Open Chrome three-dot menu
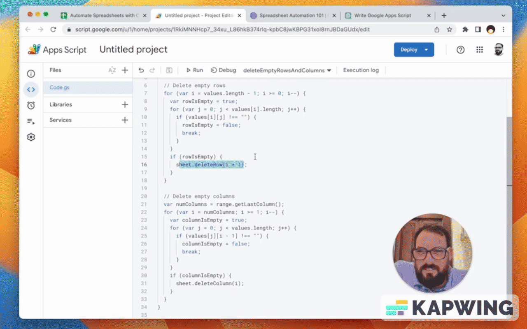The width and height of the screenshot is (527, 329). point(504,30)
